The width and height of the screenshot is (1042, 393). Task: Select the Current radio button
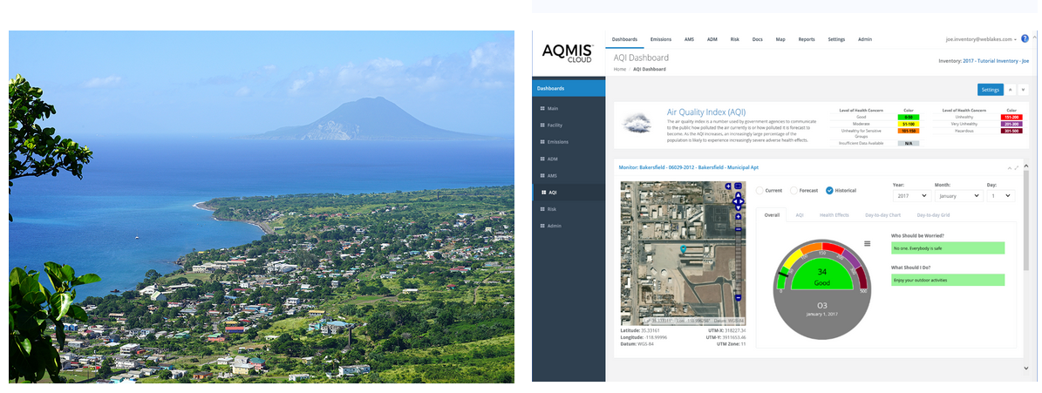(x=759, y=190)
